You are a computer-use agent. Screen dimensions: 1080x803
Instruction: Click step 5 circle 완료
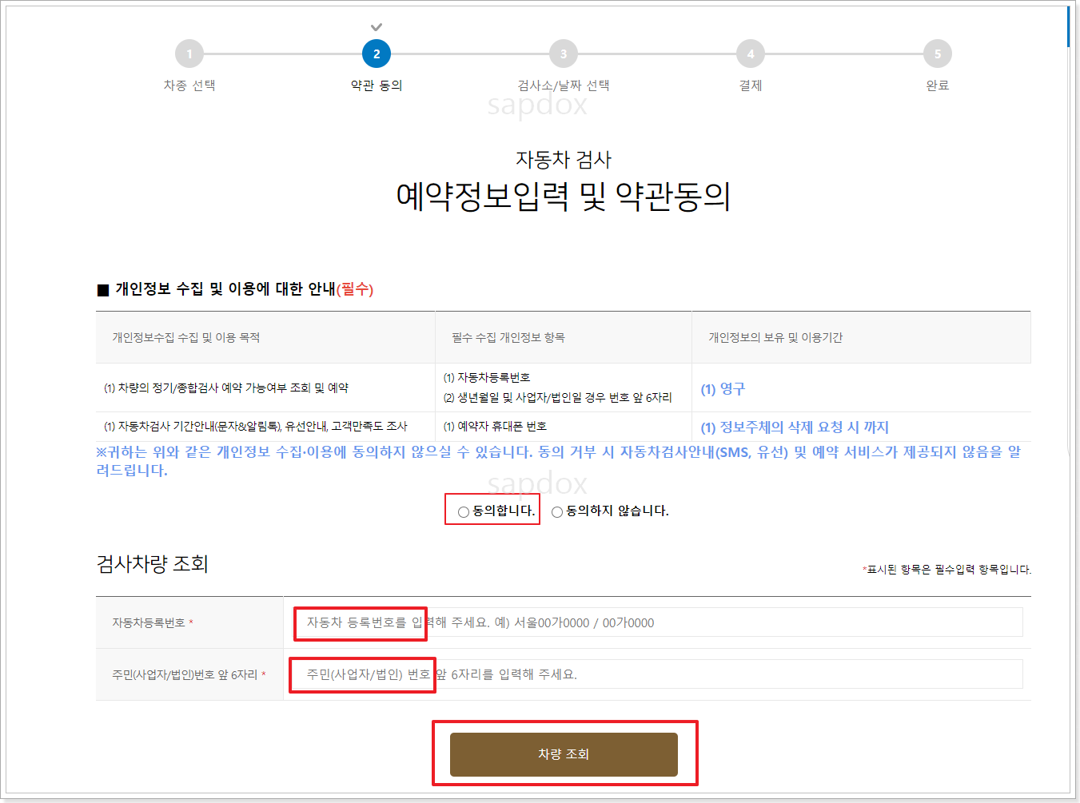(938, 54)
